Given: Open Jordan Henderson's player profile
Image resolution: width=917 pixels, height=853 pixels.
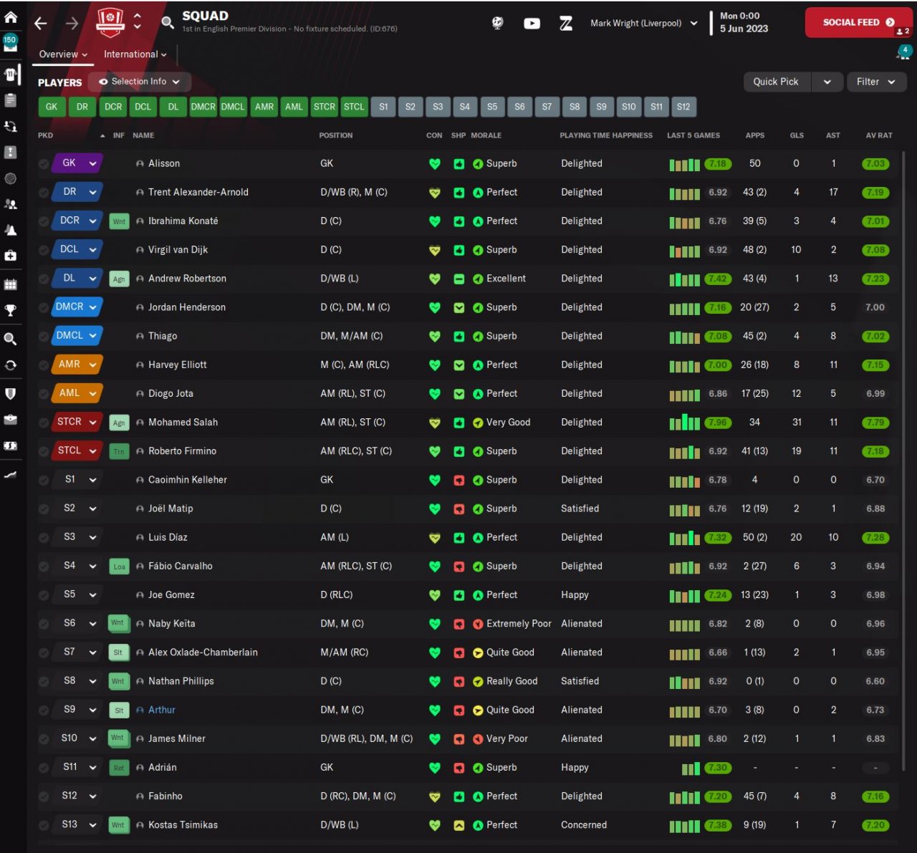Looking at the screenshot, I should [x=187, y=307].
